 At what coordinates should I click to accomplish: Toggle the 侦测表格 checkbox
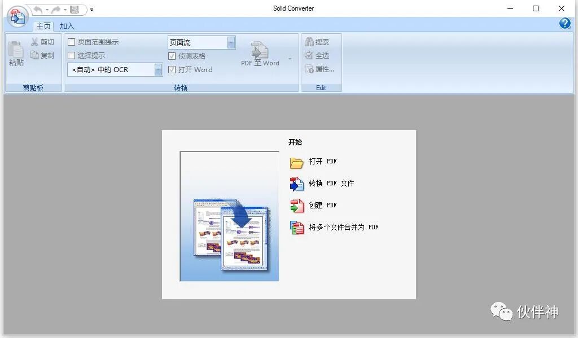(x=172, y=56)
